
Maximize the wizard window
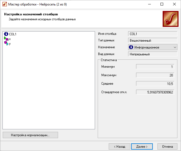[162, 4]
